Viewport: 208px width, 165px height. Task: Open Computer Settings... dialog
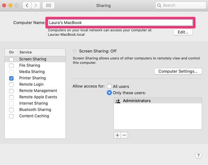click(178, 71)
